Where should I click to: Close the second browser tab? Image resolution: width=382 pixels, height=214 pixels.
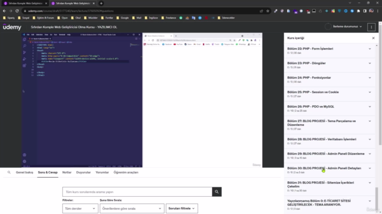[x=94, y=4]
